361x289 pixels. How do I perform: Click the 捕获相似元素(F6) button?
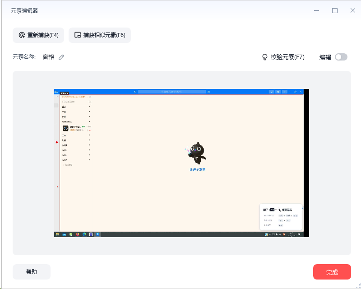click(x=100, y=35)
